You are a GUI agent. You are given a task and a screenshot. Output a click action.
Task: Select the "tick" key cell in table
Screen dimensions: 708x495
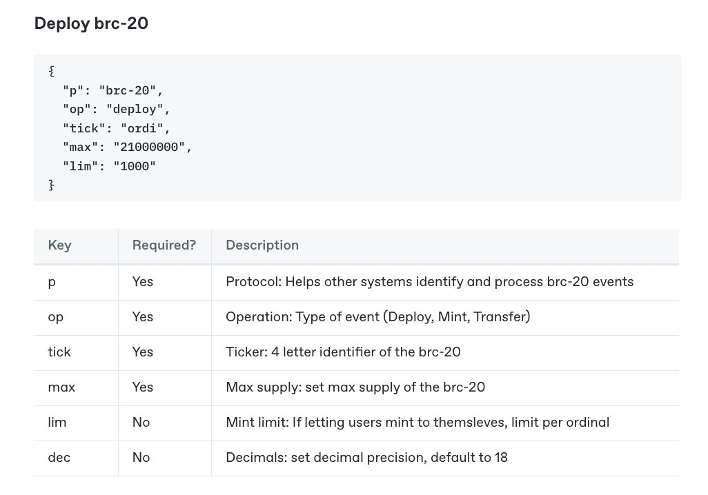click(x=59, y=352)
